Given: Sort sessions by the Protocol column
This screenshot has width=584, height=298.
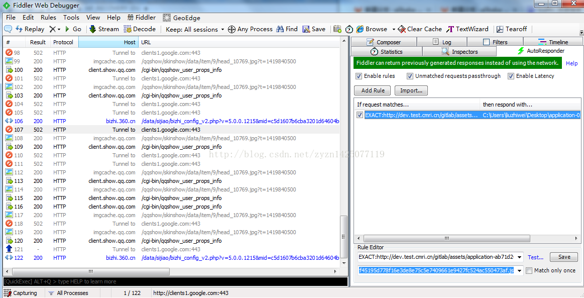Looking at the screenshot, I should 64,42.
